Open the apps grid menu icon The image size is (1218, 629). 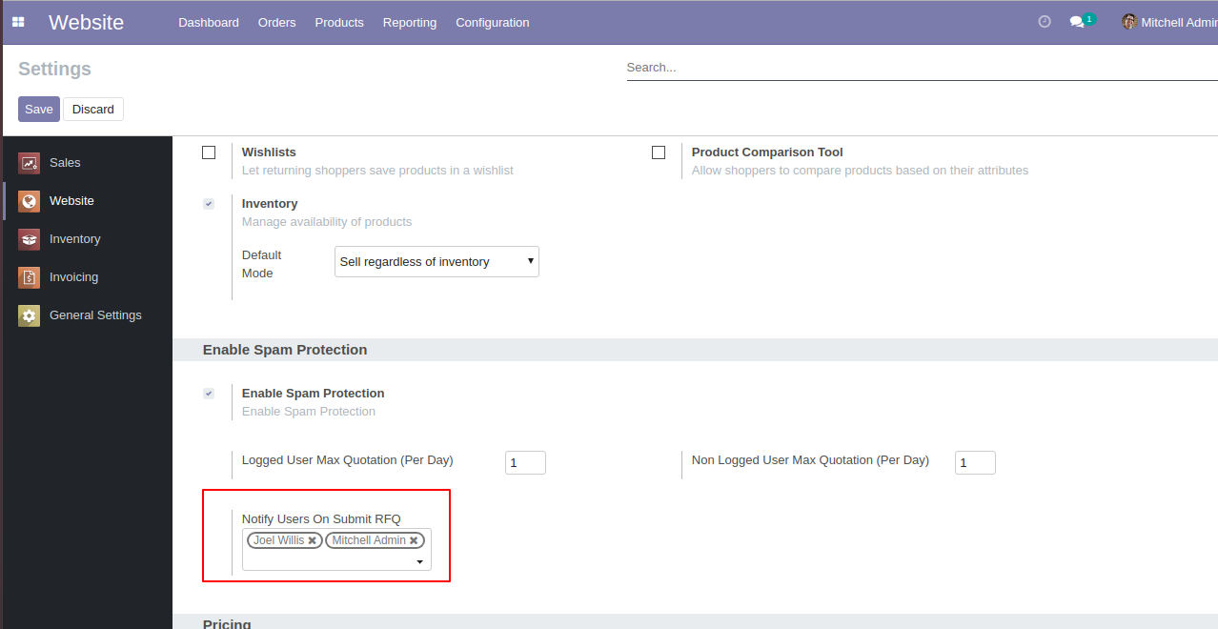pos(18,22)
